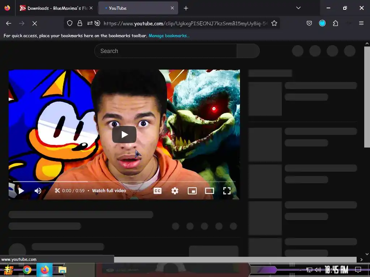Click the scissors clip icon in the player
This screenshot has height=277, width=370.
(x=57, y=190)
